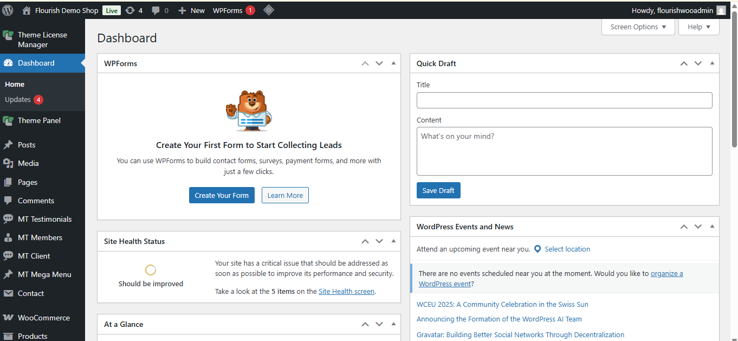
Task: Click the Media icon in sidebar
Action: pyautogui.click(x=8, y=163)
